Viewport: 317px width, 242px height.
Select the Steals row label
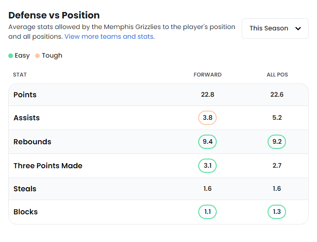pos(25,189)
